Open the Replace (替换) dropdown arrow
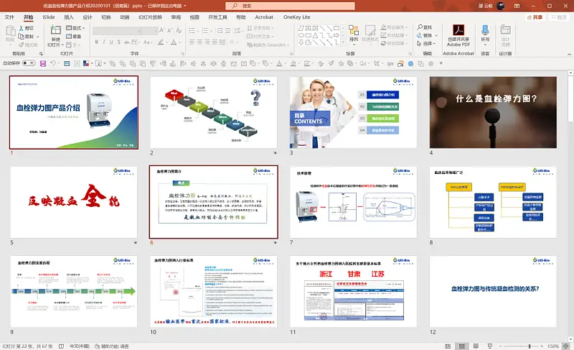 436,35
